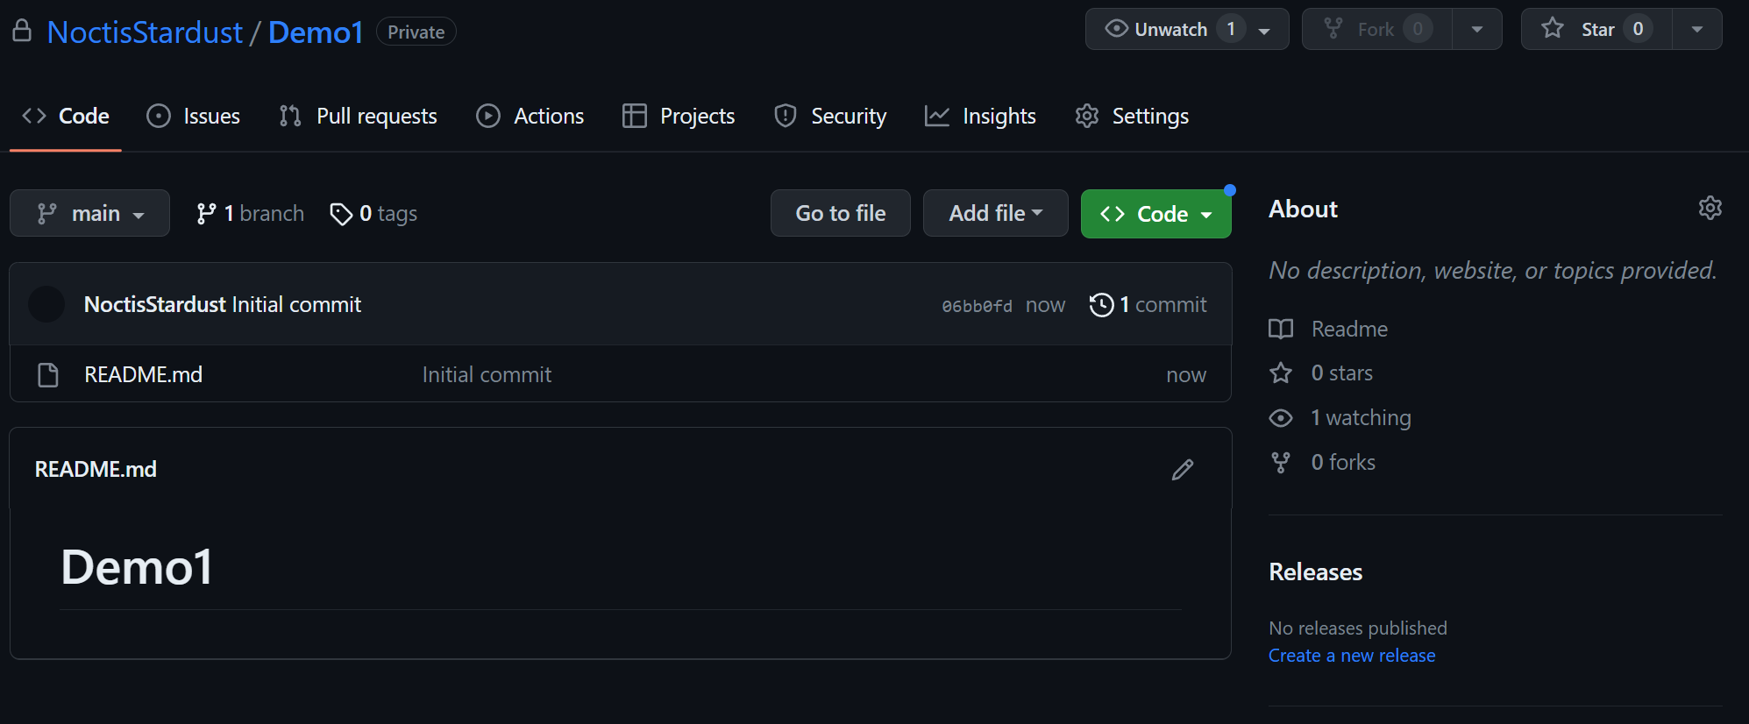This screenshot has height=724, width=1749.
Task: Expand the Add file dropdown
Action: 995,214
